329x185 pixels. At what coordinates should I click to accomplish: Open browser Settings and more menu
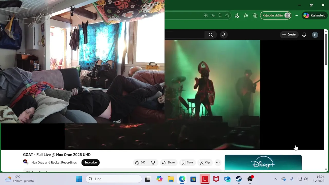[296, 15]
